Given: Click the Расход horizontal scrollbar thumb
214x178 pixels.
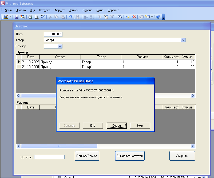Looking at the screenshot, I should pyautogui.click(x=59, y=146).
